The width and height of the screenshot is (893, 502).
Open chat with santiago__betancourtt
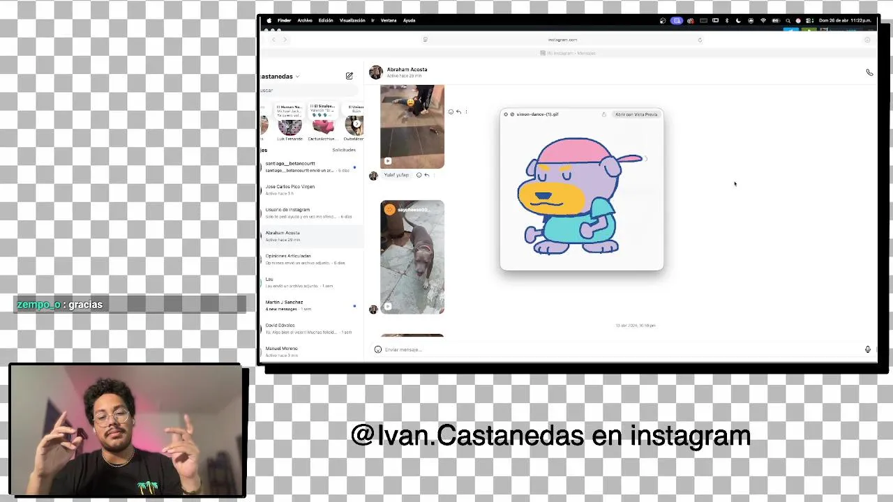tap(311, 167)
